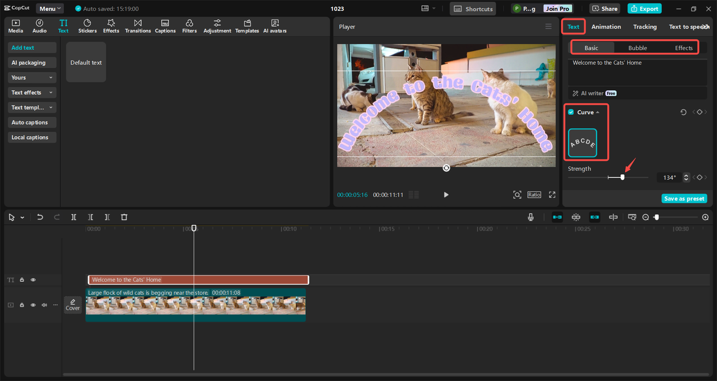Mute the video track audio
The height and width of the screenshot is (381, 717).
tap(44, 305)
